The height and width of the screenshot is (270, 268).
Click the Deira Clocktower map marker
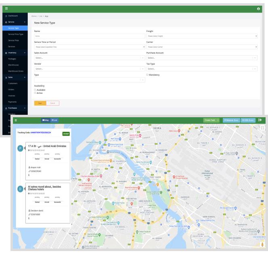pos(151,162)
